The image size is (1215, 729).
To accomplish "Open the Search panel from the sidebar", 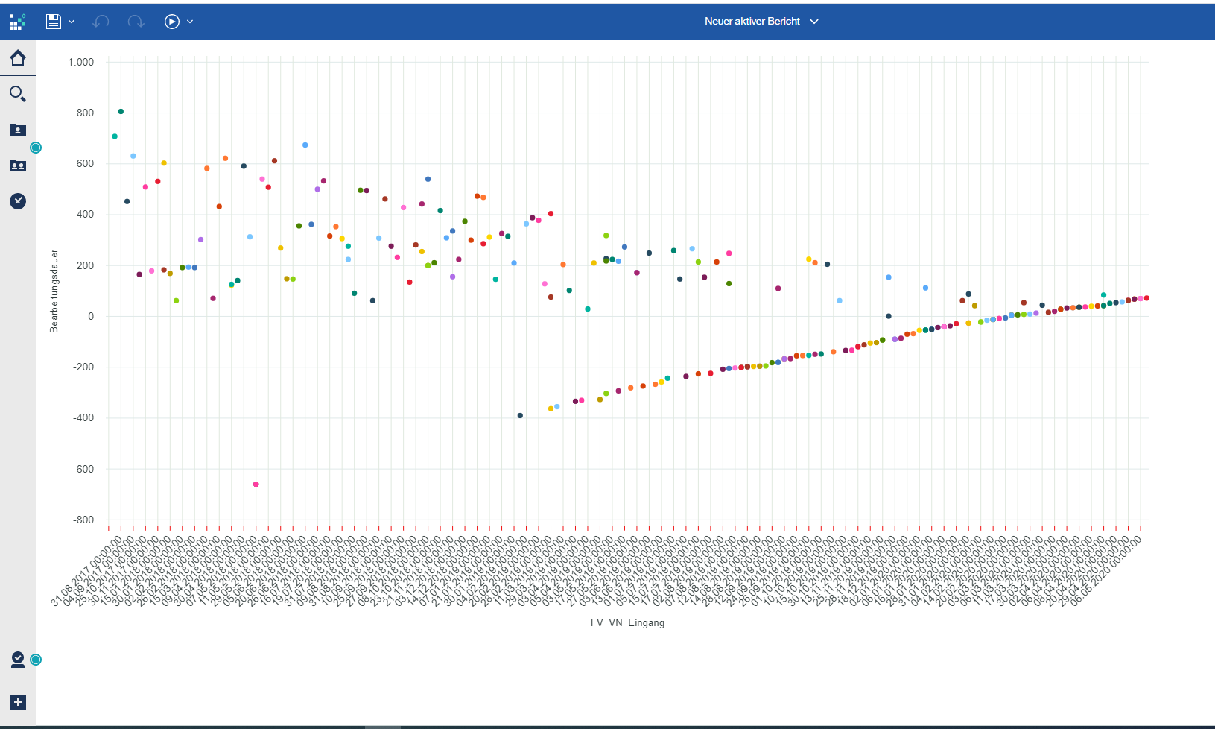I will [18, 94].
